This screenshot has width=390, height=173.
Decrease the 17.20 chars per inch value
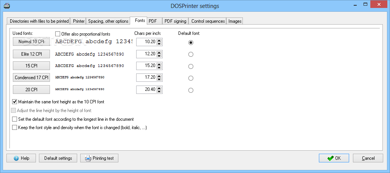(159, 79)
